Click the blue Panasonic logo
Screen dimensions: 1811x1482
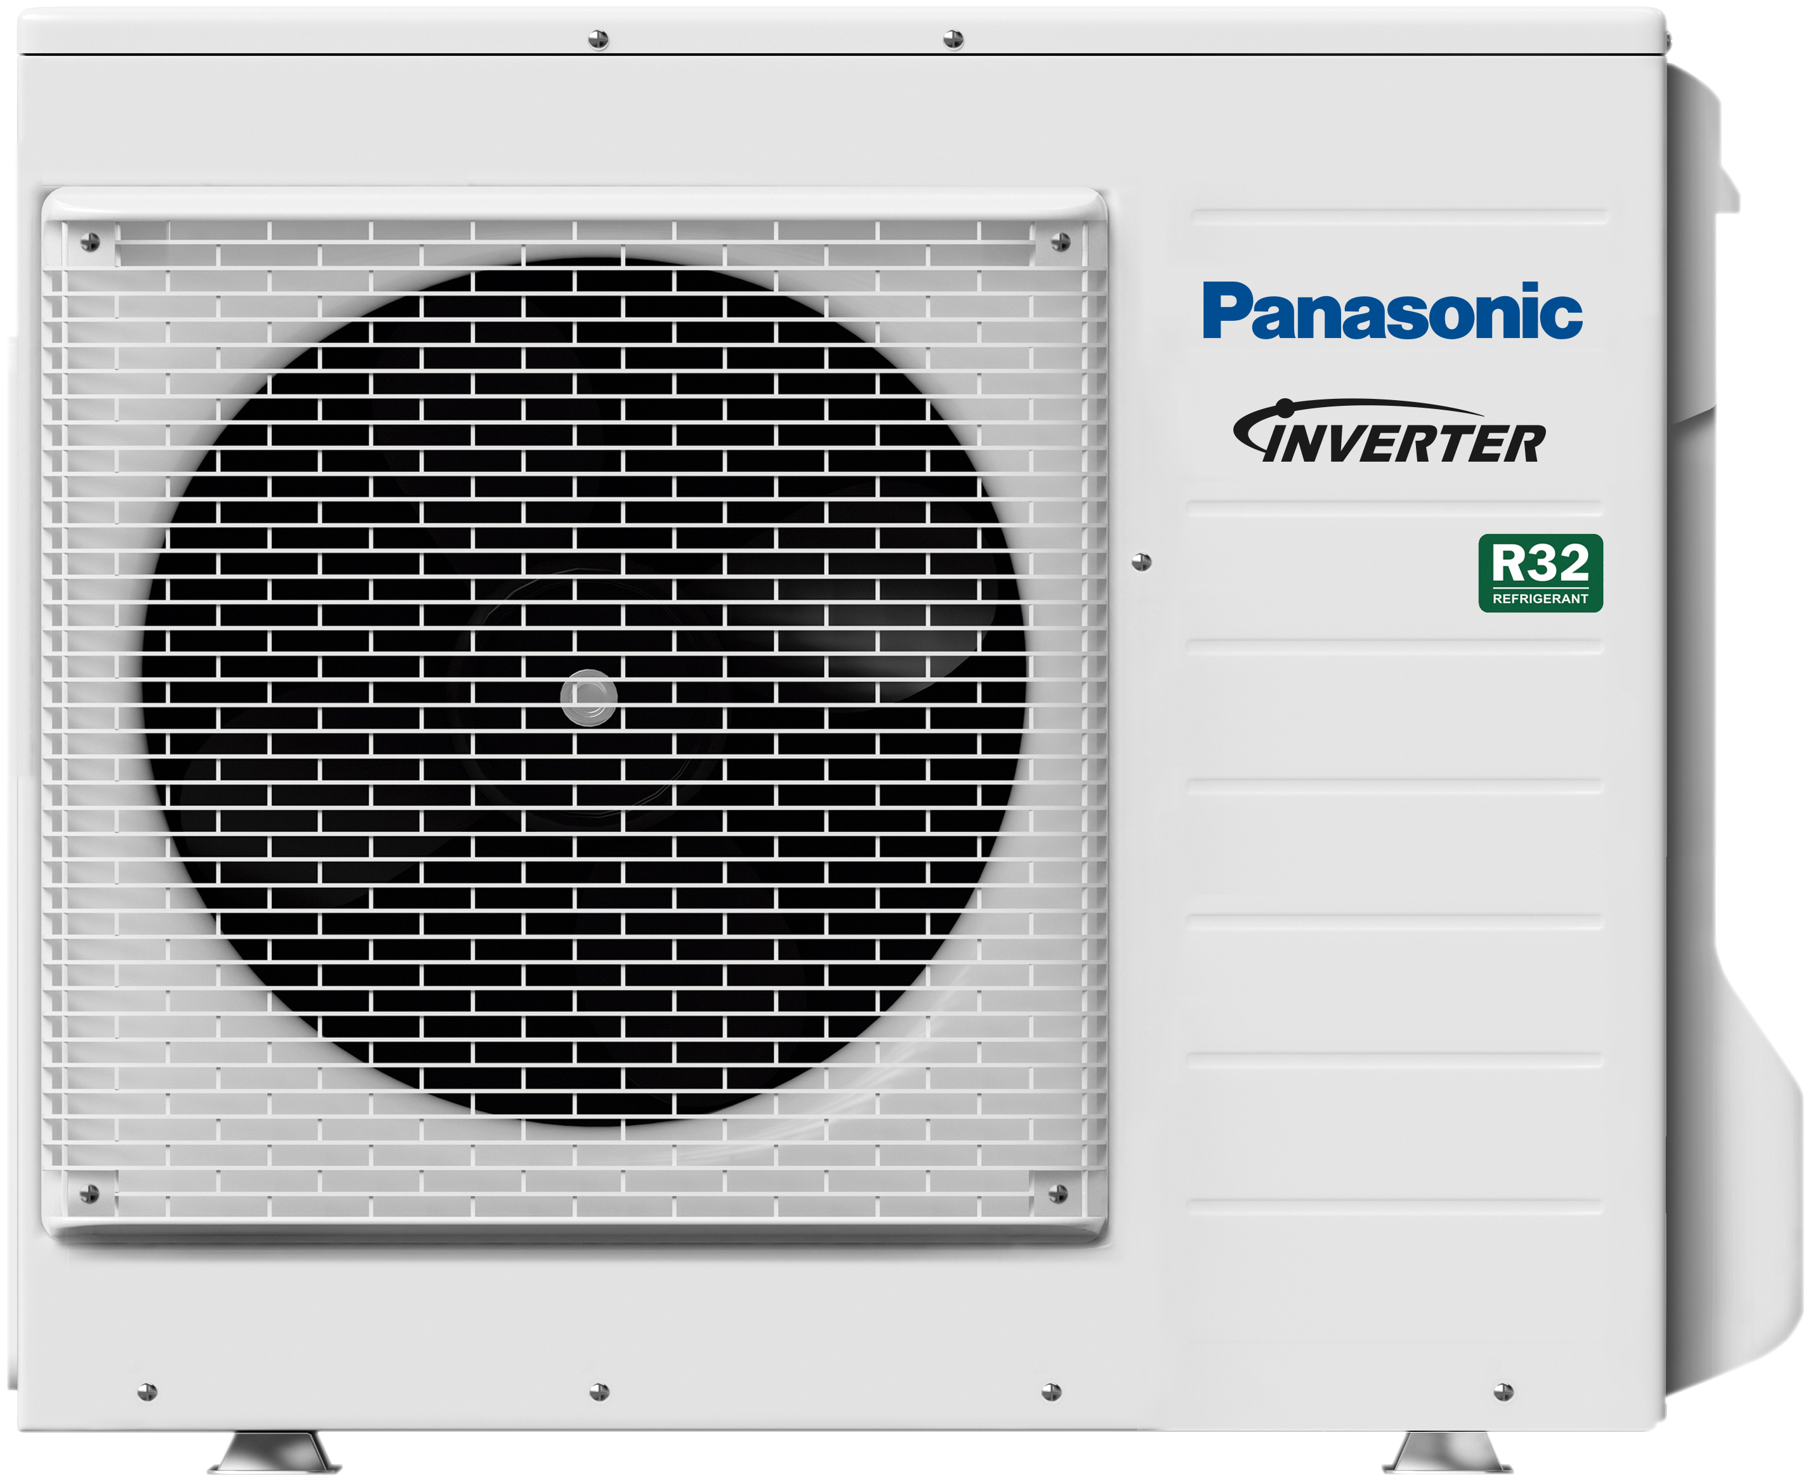pos(1392,311)
